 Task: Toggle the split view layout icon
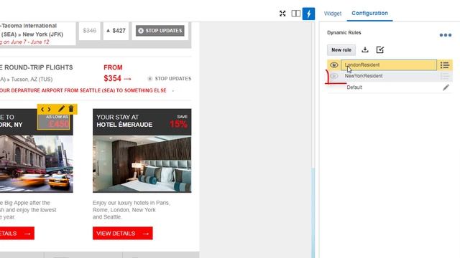coord(295,14)
